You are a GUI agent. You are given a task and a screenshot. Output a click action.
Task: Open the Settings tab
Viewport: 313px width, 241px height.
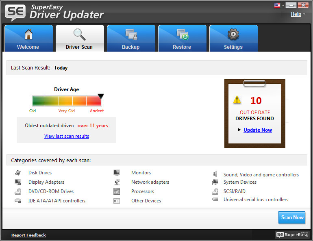[234, 38]
